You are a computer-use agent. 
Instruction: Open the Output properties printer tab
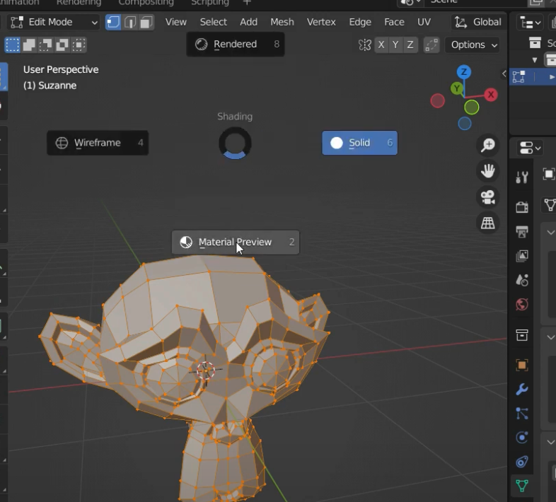pos(522,231)
